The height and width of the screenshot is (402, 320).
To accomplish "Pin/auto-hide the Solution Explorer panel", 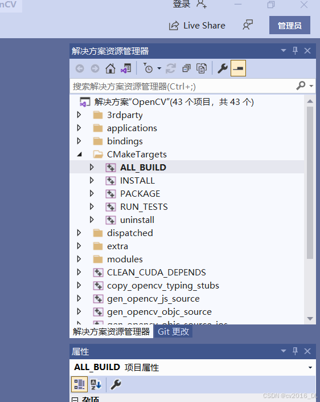I will (295, 51).
